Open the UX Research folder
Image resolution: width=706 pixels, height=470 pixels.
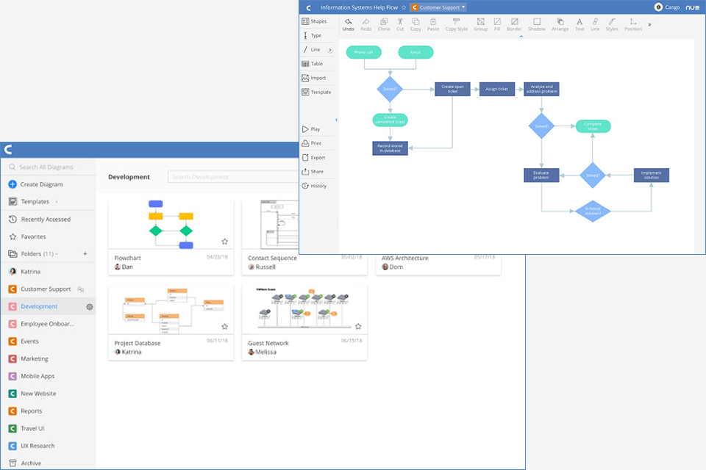[x=32, y=446]
